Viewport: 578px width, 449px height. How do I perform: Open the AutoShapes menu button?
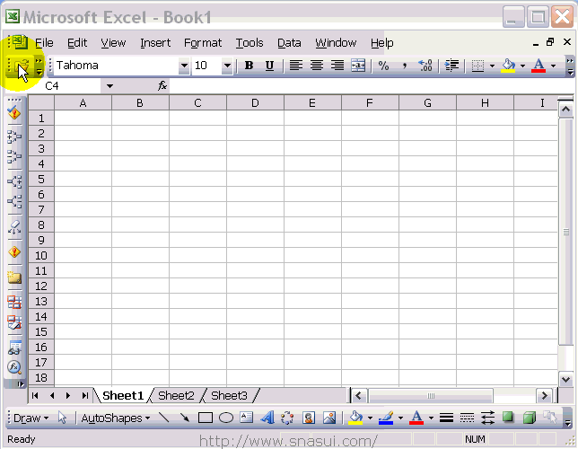(x=115, y=418)
